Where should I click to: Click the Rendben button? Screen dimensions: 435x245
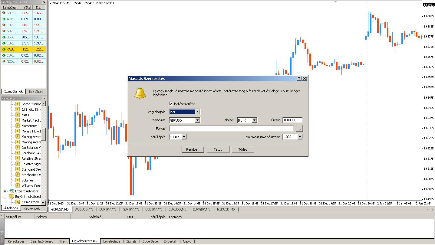(193, 149)
